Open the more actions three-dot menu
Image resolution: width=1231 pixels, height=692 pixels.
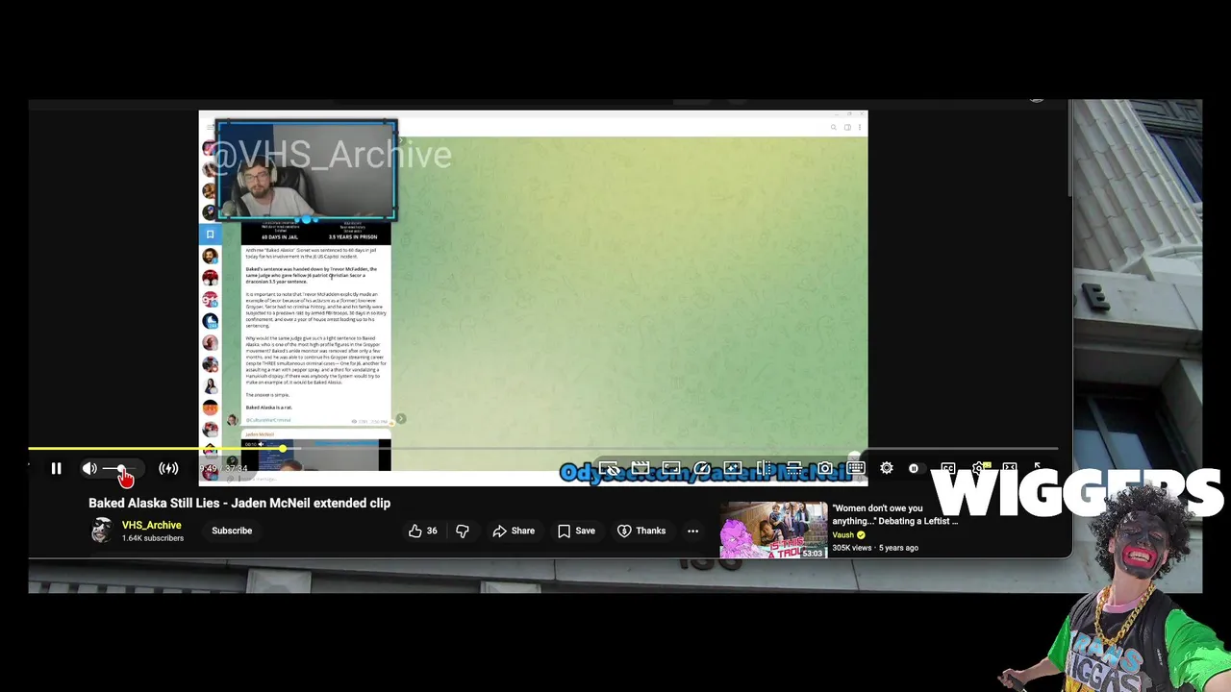(692, 531)
